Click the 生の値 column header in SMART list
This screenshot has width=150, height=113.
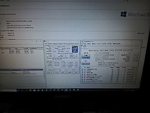click(x=133, y=67)
